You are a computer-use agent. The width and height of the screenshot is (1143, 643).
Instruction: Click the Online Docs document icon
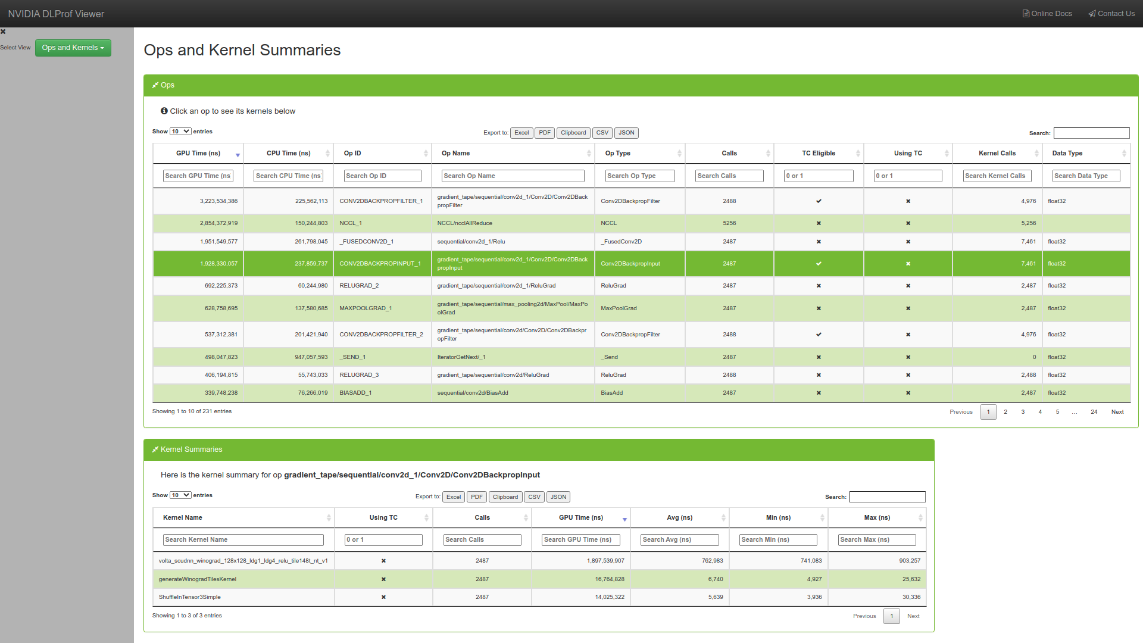pyautogui.click(x=1026, y=14)
